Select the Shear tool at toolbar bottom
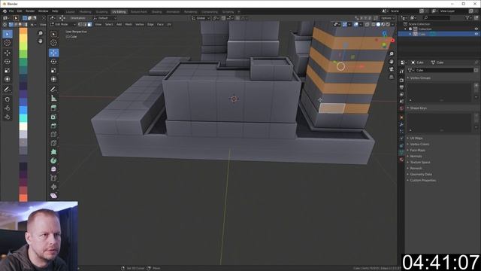 53,196
